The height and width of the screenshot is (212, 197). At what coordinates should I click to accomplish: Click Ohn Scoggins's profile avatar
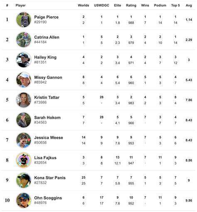pos(24,200)
